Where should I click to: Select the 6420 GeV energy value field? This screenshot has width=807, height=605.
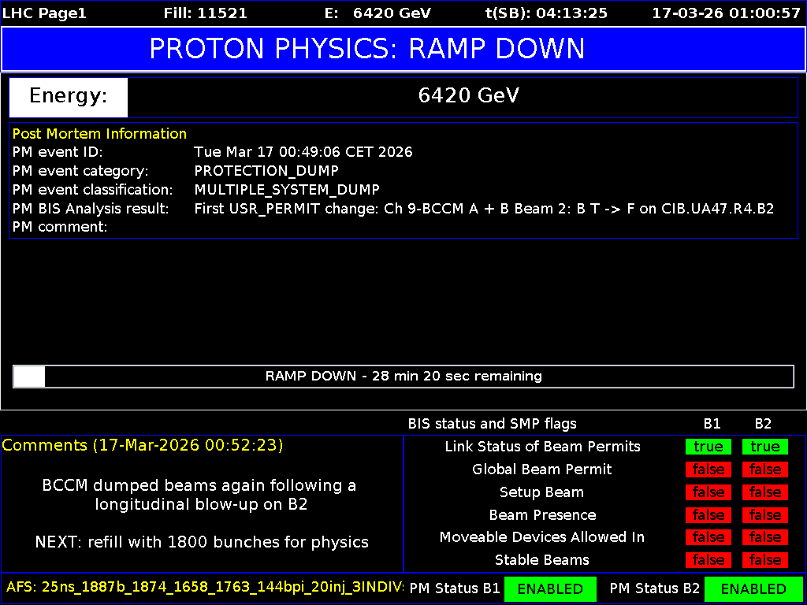469,96
